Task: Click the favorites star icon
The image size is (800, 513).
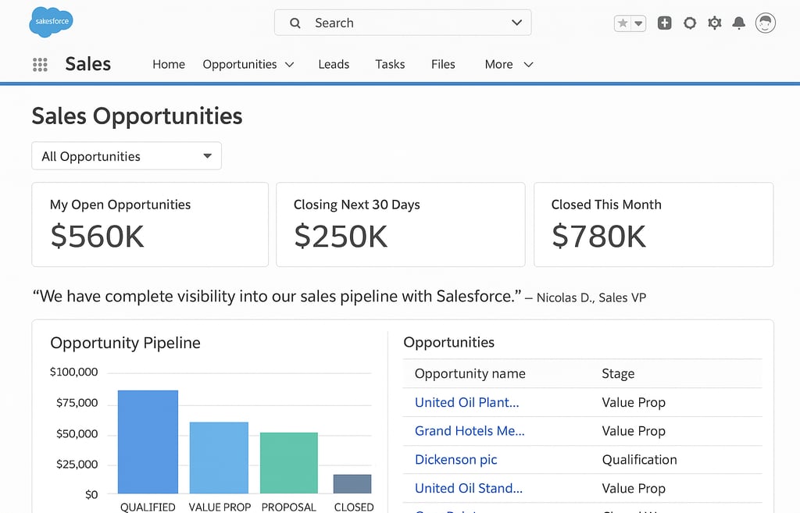Action: click(623, 23)
